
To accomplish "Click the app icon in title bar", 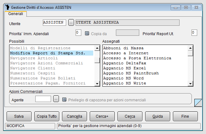I will click(x=7, y=7).
